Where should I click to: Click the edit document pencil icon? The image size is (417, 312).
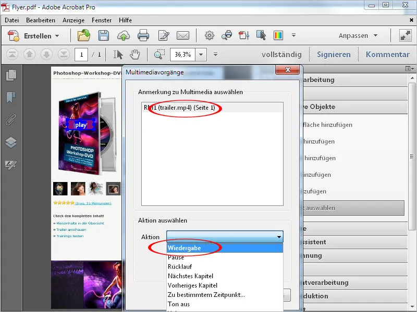click(163, 35)
